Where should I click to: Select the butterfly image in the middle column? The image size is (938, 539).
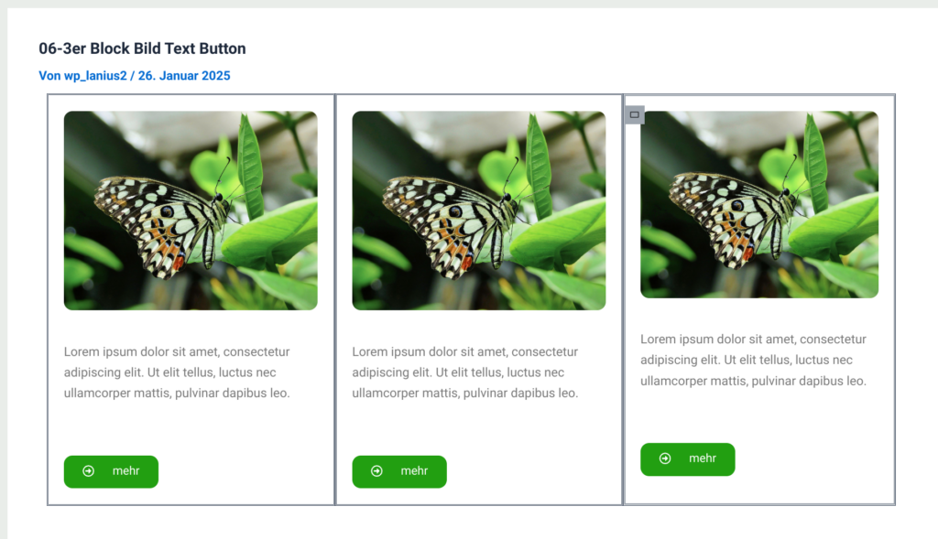[x=478, y=210]
